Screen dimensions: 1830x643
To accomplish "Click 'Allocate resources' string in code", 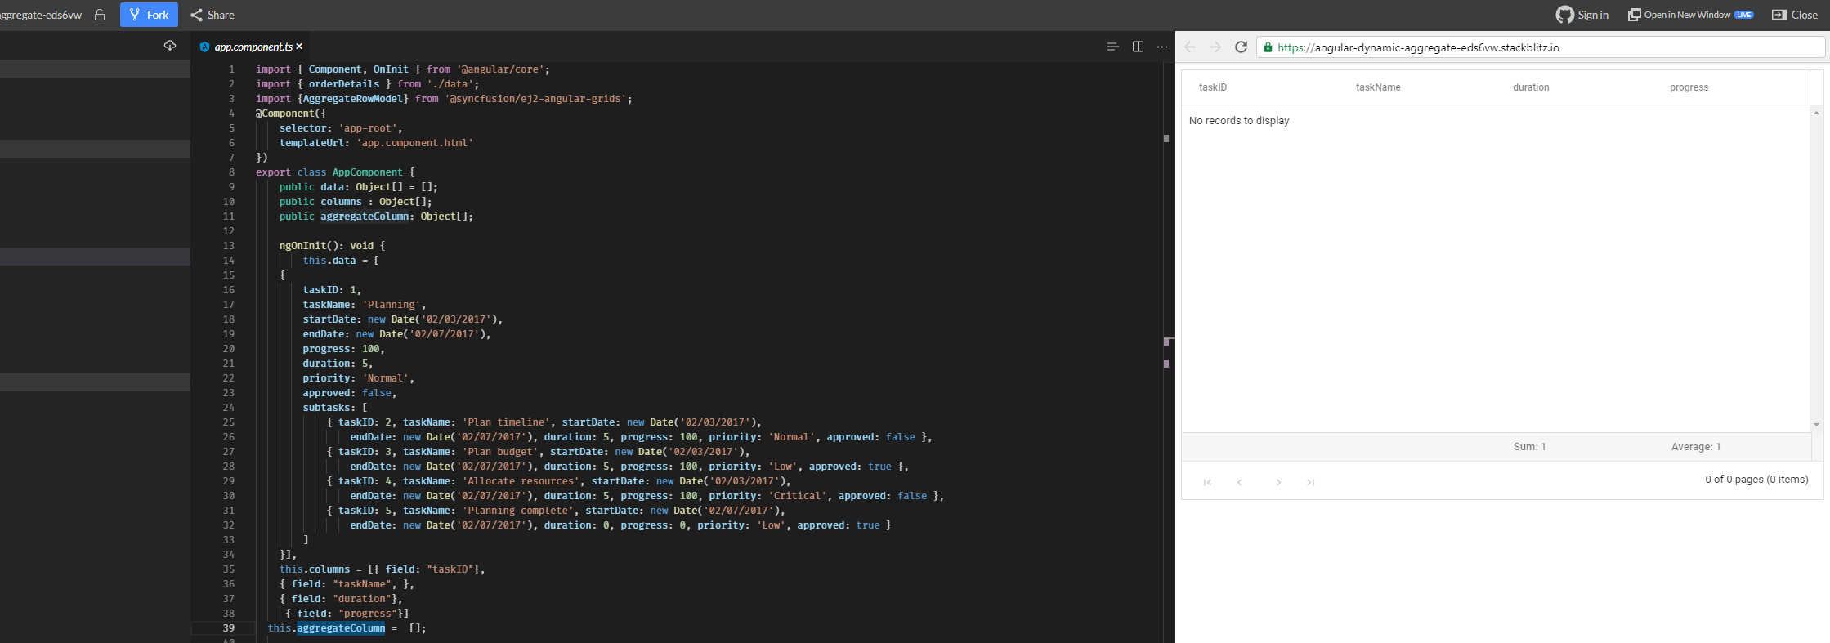I will (x=523, y=481).
